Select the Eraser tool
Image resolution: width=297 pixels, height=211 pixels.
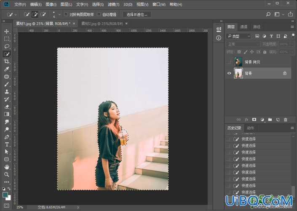(7, 107)
